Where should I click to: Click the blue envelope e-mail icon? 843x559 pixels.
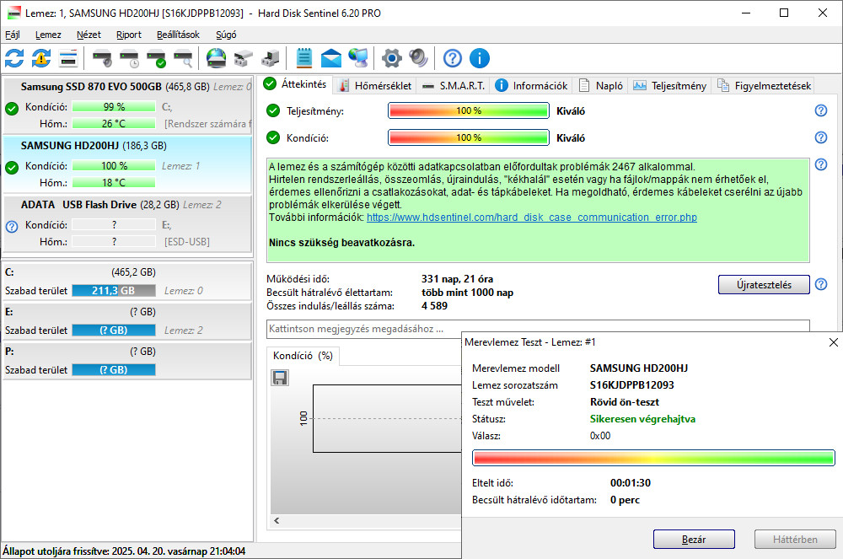click(x=331, y=58)
